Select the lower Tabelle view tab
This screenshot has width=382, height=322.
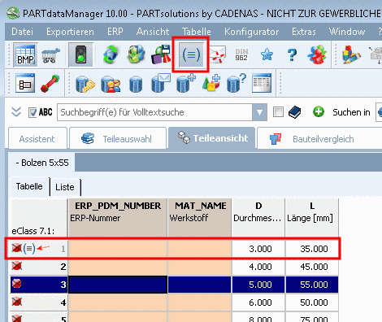pos(29,186)
